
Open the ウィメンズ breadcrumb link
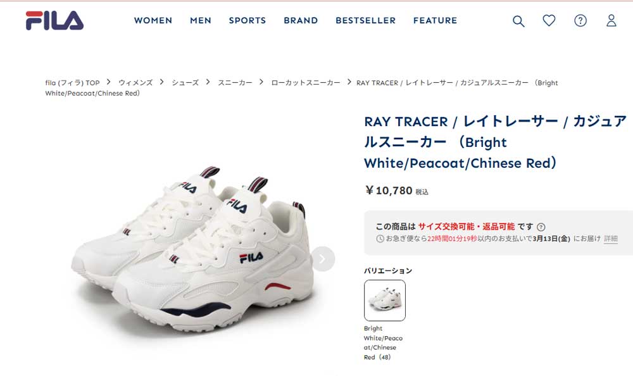(x=135, y=83)
